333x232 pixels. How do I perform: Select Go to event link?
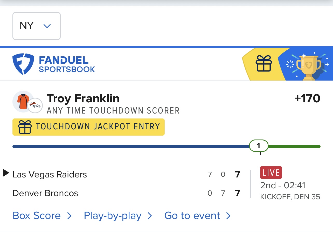[x=192, y=216]
